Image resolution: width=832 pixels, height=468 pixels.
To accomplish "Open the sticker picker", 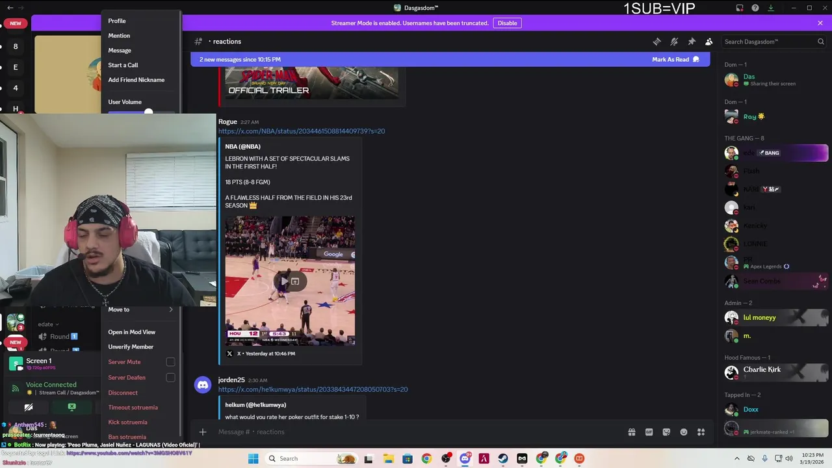I will click(x=666, y=432).
